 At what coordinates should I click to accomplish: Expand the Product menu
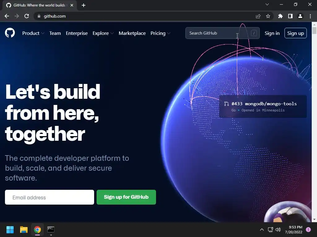pyautogui.click(x=33, y=33)
